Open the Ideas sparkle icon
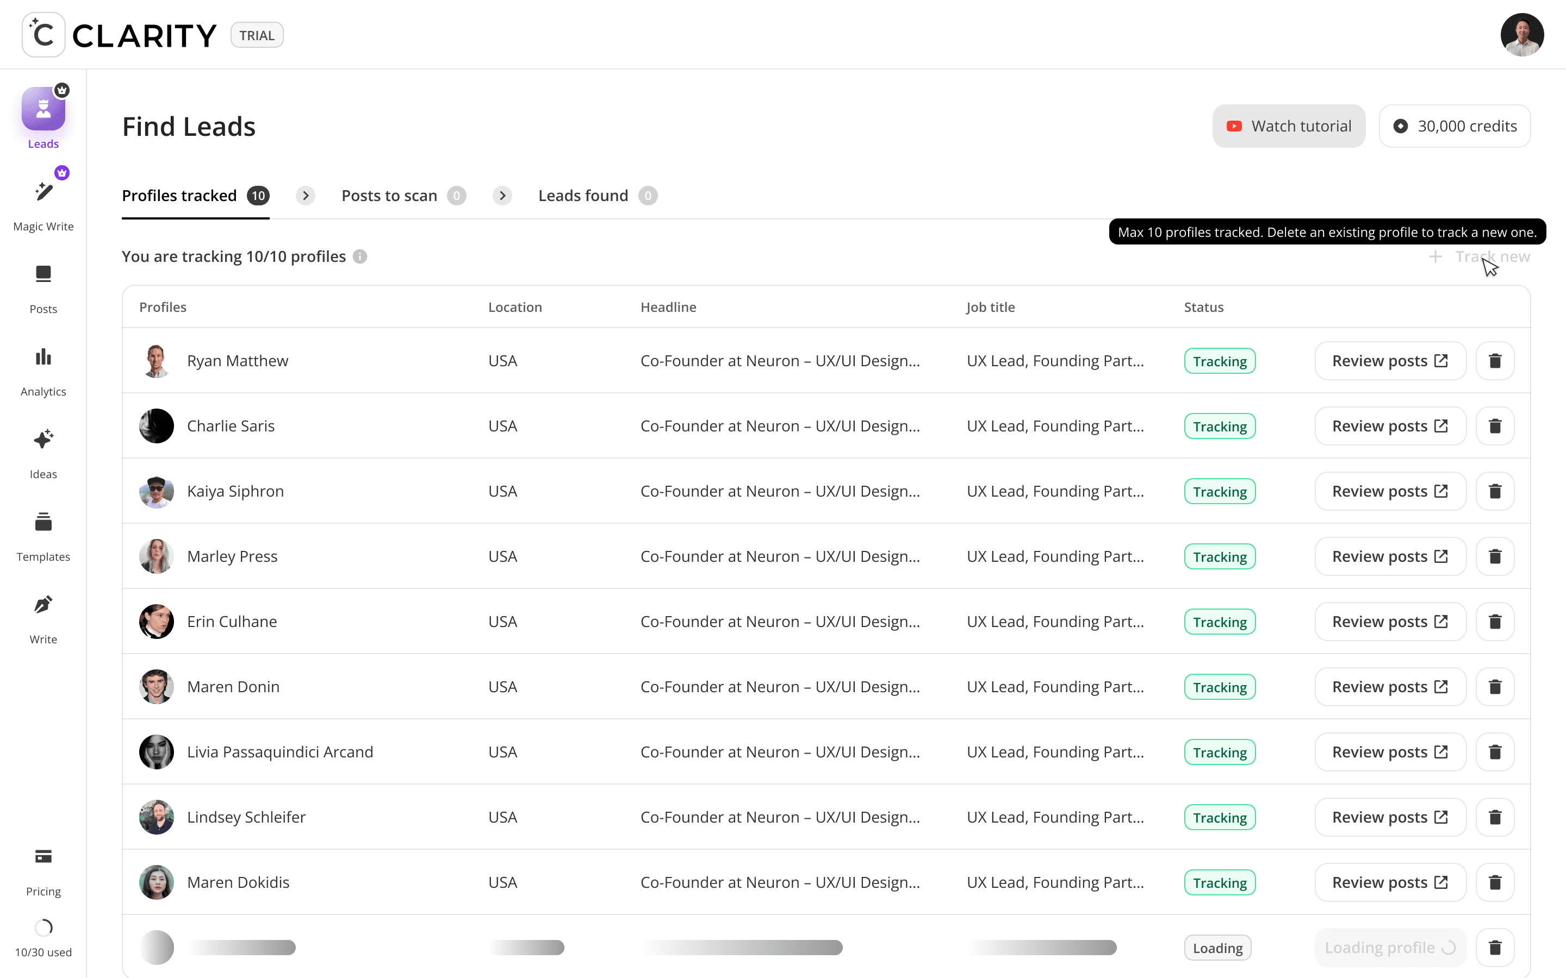 point(43,440)
